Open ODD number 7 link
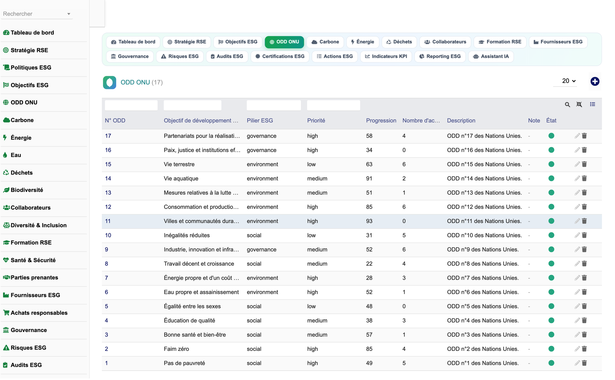 point(107,278)
